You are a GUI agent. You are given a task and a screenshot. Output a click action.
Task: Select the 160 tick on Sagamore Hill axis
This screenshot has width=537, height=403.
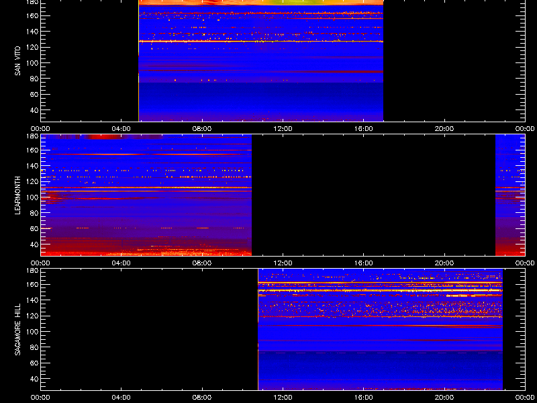pyautogui.click(x=33, y=284)
